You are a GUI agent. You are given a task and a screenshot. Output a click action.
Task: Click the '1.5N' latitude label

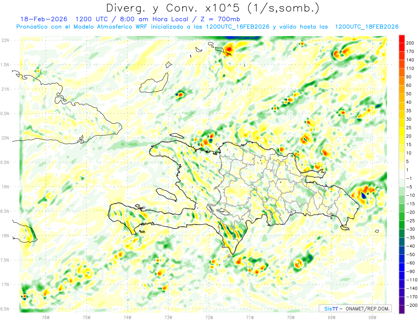pyautogui.click(x=5, y=65)
